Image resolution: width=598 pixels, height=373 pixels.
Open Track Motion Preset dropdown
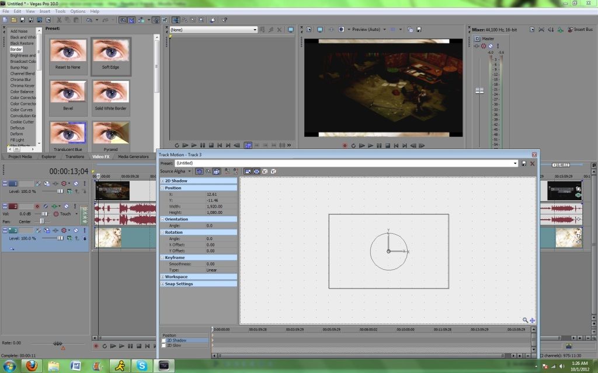(x=515, y=163)
